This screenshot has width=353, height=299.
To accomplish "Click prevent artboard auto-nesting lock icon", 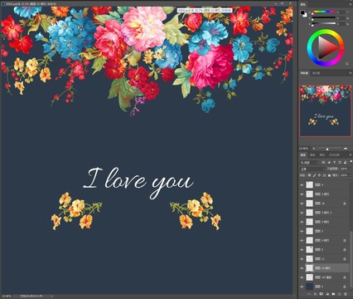I will point(324,175).
